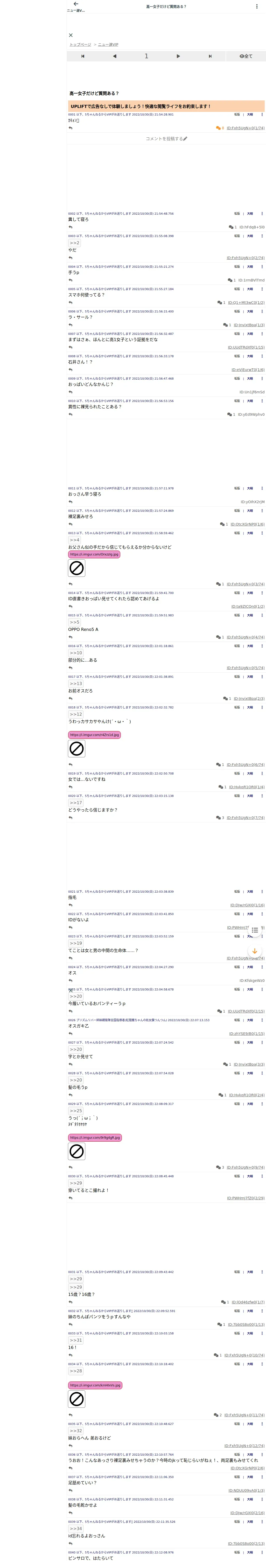The image size is (266, 1561).
Task: Open the トップページ breadcrumb link
Action: click(80, 45)
